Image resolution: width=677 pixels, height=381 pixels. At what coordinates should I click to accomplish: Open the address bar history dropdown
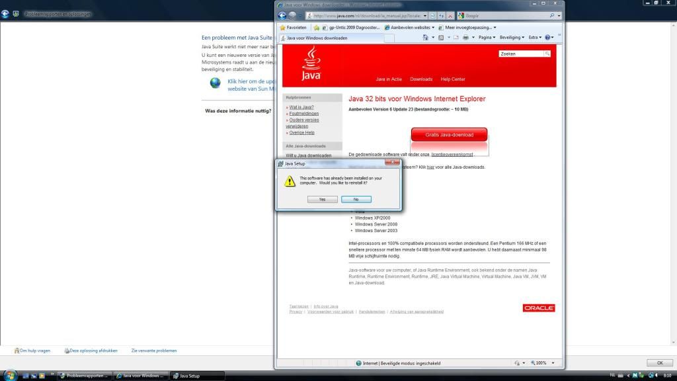point(425,16)
